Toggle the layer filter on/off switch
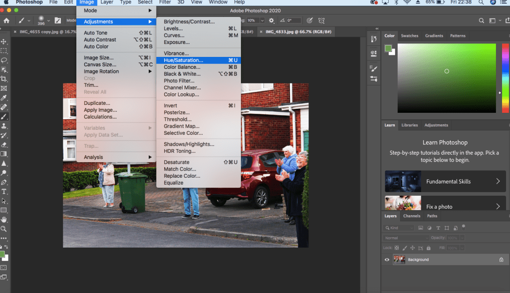The width and height of the screenshot is (510, 293). pyautogui.click(x=463, y=228)
